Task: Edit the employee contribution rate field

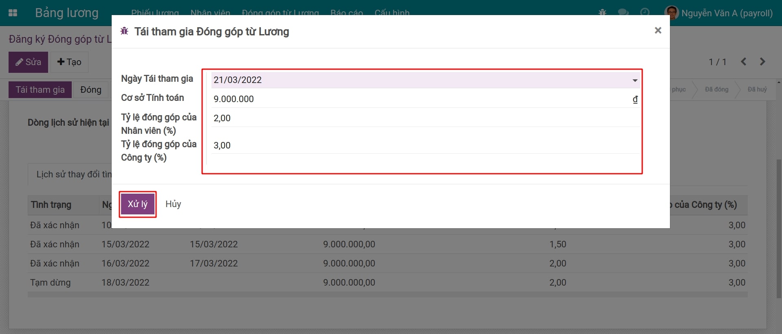Action: (x=424, y=118)
